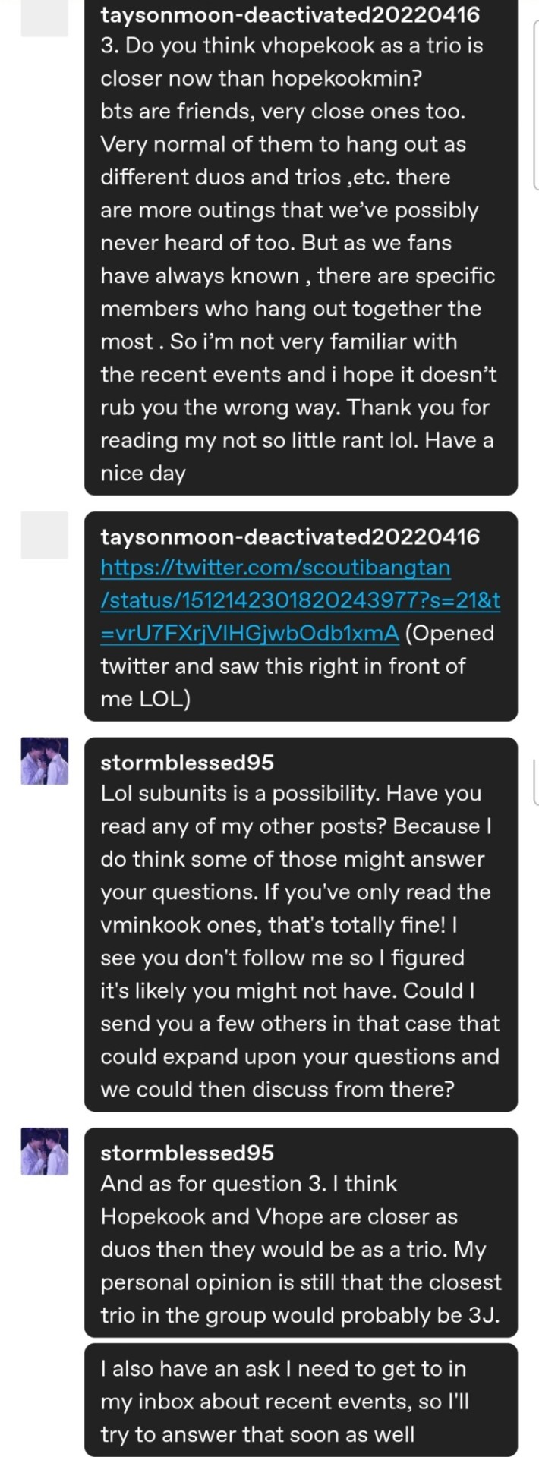Open the stormblessed95 username above the 'Lol subunits' message
Image resolution: width=539 pixels, height=1457 pixels.
[x=187, y=762]
